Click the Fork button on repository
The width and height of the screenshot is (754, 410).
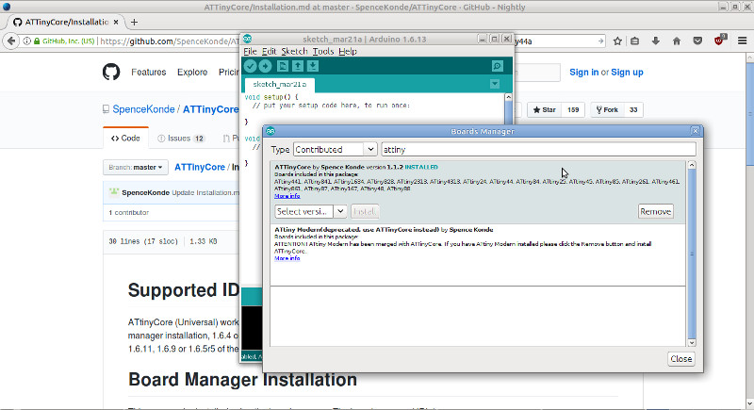point(607,109)
